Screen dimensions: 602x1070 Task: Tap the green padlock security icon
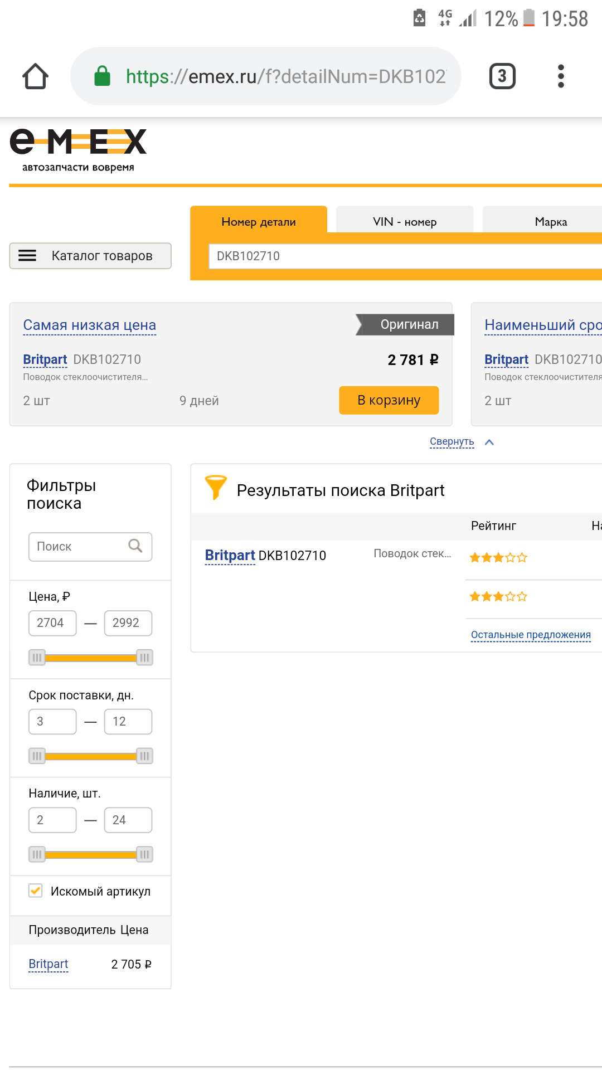[x=102, y=76]
